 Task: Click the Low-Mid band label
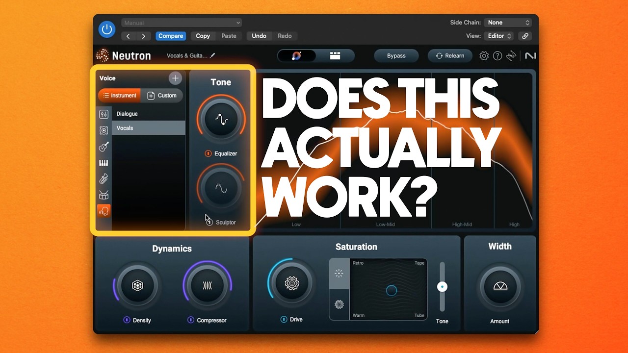pos(386,225)
